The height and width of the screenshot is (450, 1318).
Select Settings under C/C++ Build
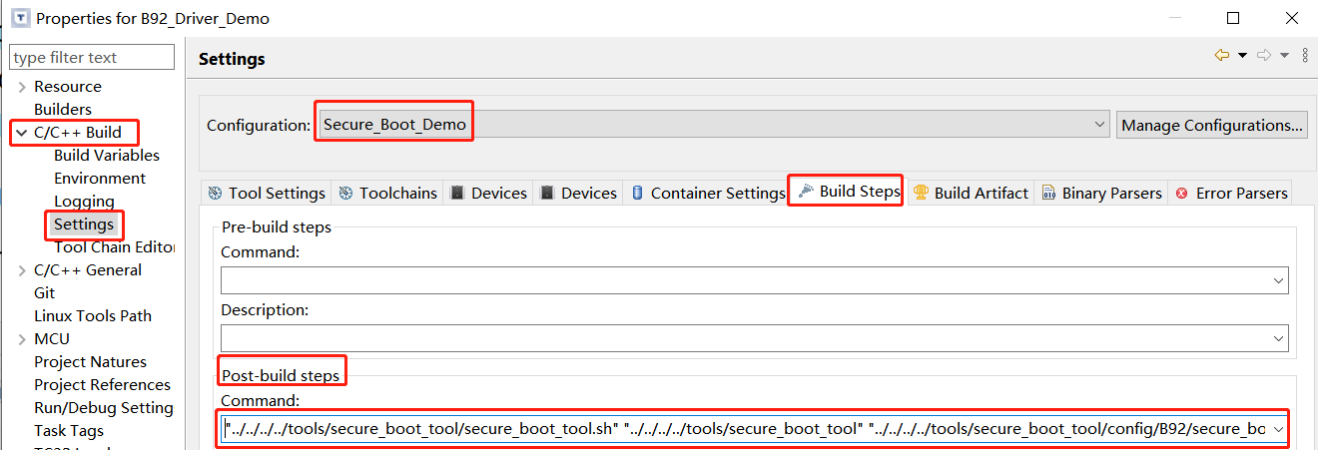tap(84, 225)
